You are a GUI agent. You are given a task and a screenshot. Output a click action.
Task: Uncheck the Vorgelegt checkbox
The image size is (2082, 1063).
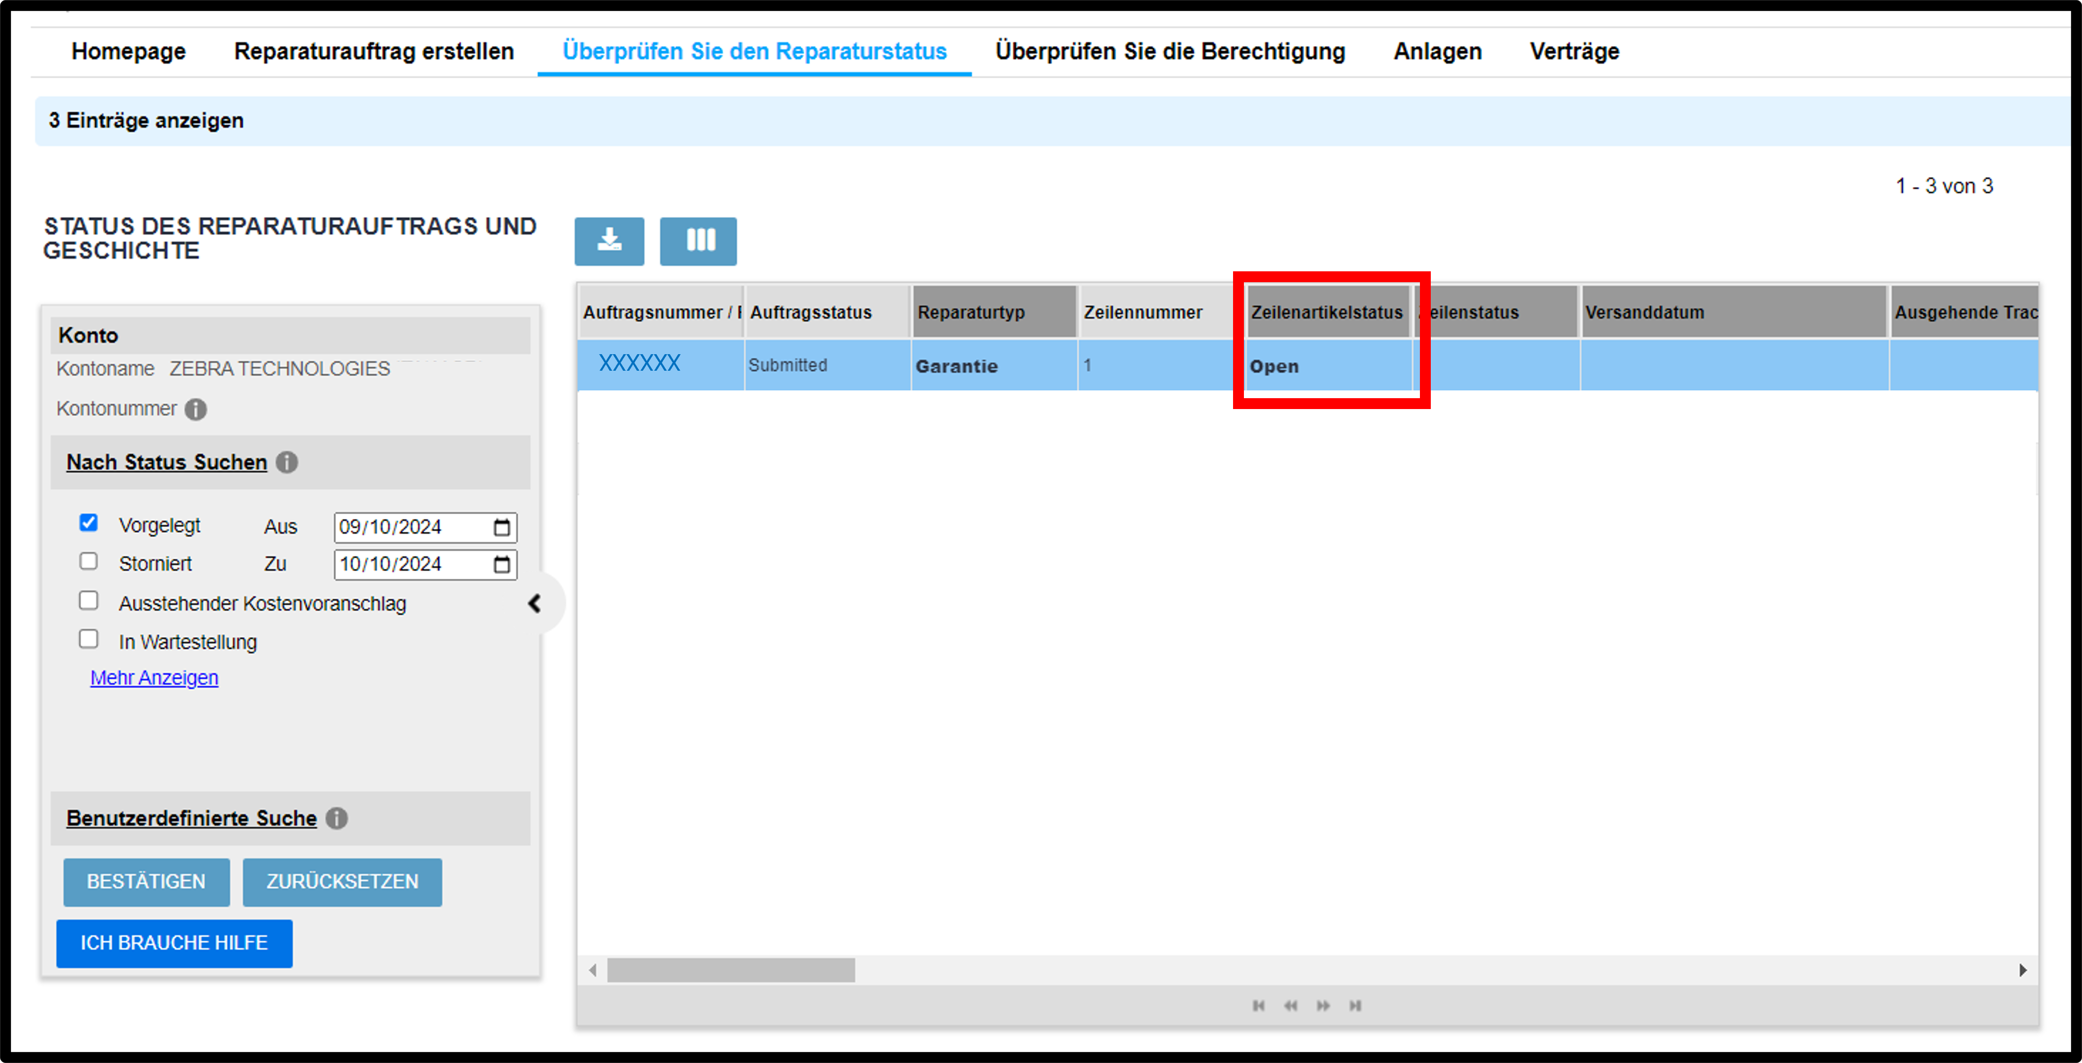click(x=89, y=523)
